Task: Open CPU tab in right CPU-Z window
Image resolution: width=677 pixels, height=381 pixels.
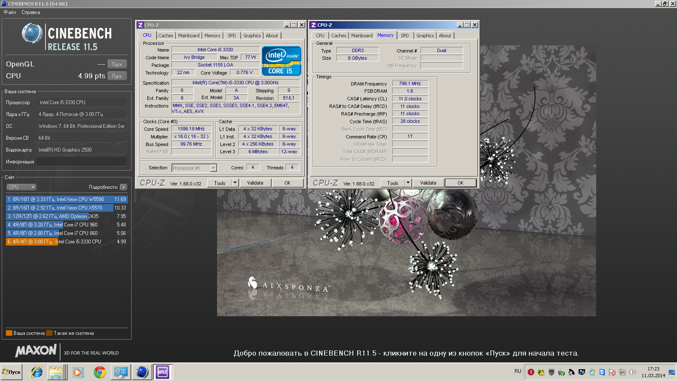Action: 320,36
